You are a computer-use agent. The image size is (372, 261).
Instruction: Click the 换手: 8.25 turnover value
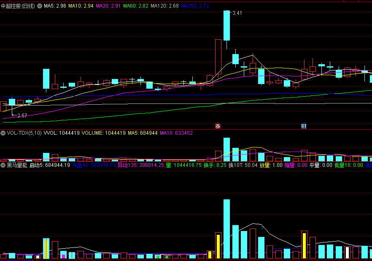click(x=215, y=165)
